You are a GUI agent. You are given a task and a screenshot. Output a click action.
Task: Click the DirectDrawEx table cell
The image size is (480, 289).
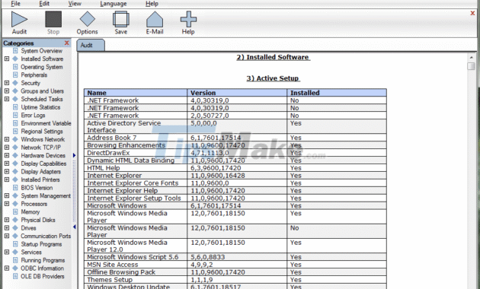click(136, 153)
